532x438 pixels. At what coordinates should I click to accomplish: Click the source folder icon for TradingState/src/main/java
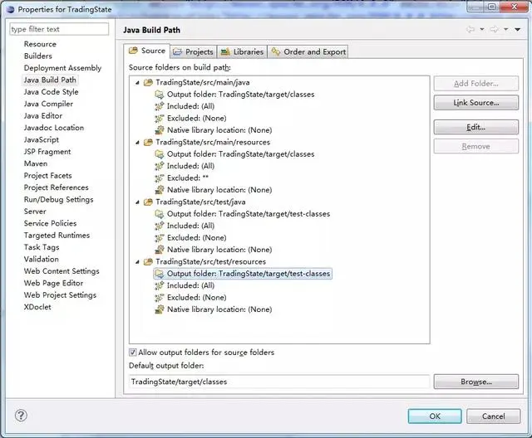(148, 83)
